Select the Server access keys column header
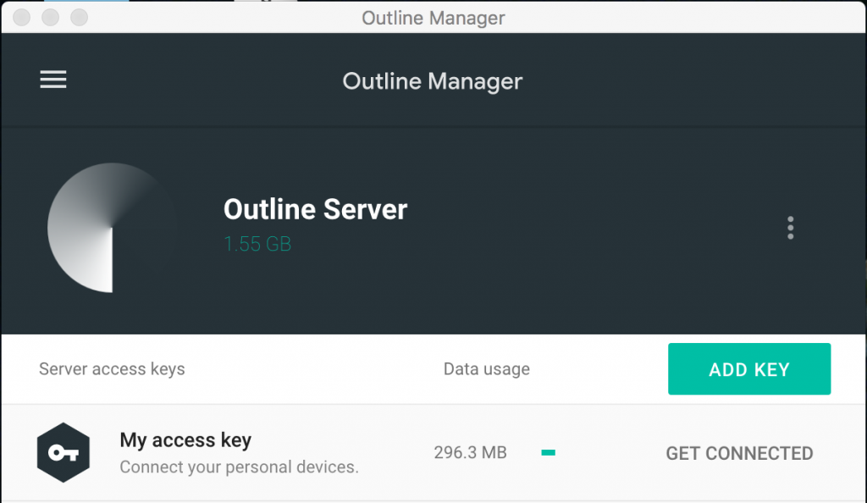This screenshot has height=503, width=867. point(111,368)
